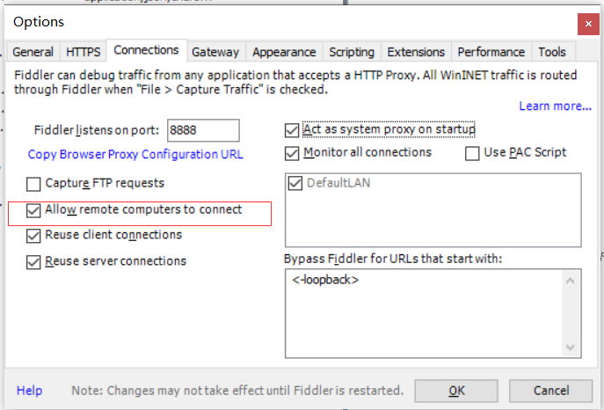Select the Gateway tab
The width and height of the screenshot is (604, 410).
click(215, 52)
